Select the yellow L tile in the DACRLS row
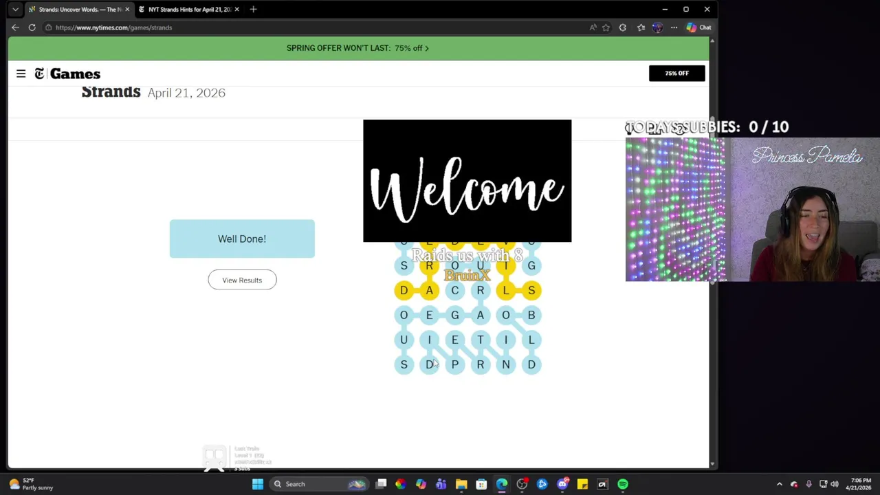 [505, 290]
